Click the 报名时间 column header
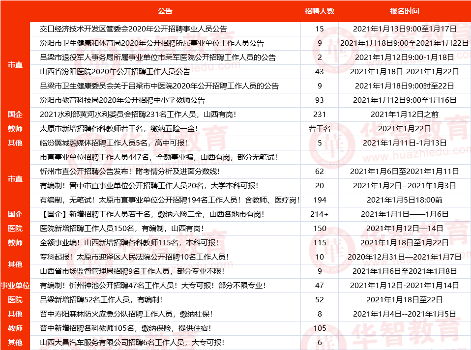This screenshot has width=471, height=350. (404, 11)
